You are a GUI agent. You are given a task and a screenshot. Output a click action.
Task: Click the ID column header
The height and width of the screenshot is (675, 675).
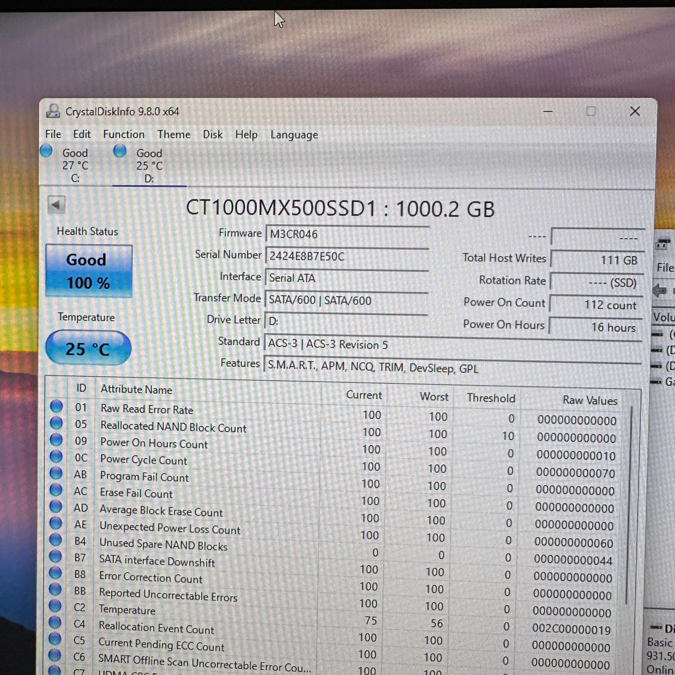[x=81, y=388]
